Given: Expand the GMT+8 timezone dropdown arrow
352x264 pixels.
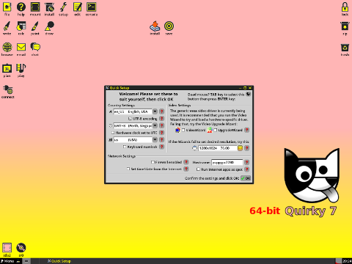Looking at the screenshot, I should click(155, 125).
